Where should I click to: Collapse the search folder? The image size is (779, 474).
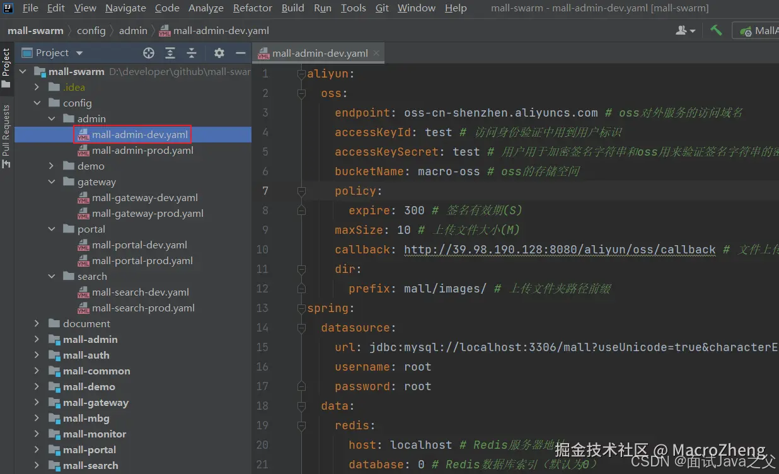pyautogui.click(x=52, y=276)
